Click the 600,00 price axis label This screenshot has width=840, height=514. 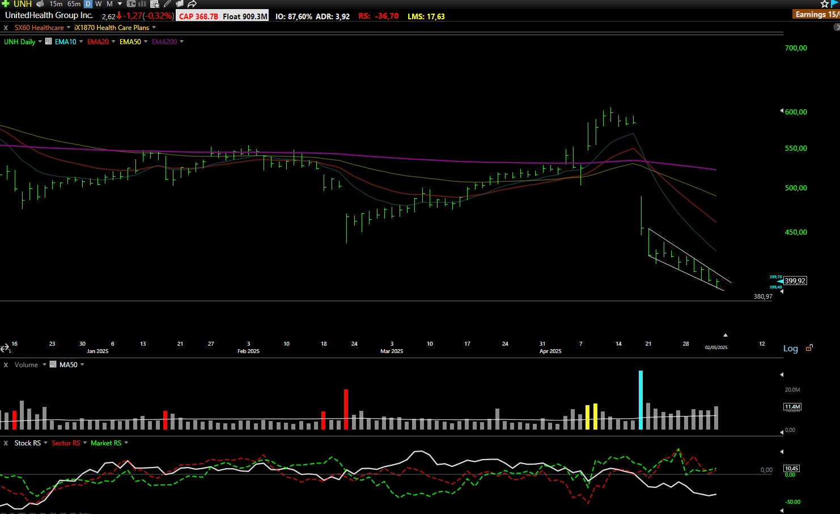796,112
